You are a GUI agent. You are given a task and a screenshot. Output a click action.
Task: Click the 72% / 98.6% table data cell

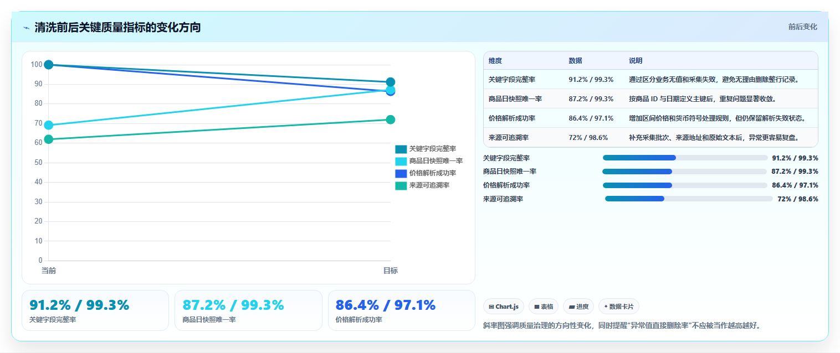(x=594, y=137)
